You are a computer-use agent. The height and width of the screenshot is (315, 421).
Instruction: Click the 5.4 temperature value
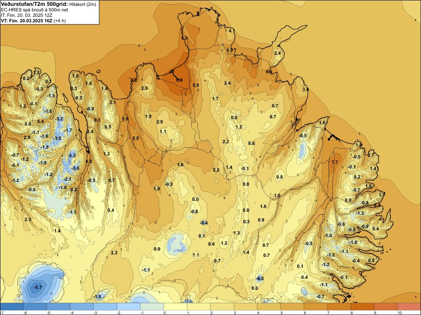point(40,121)
